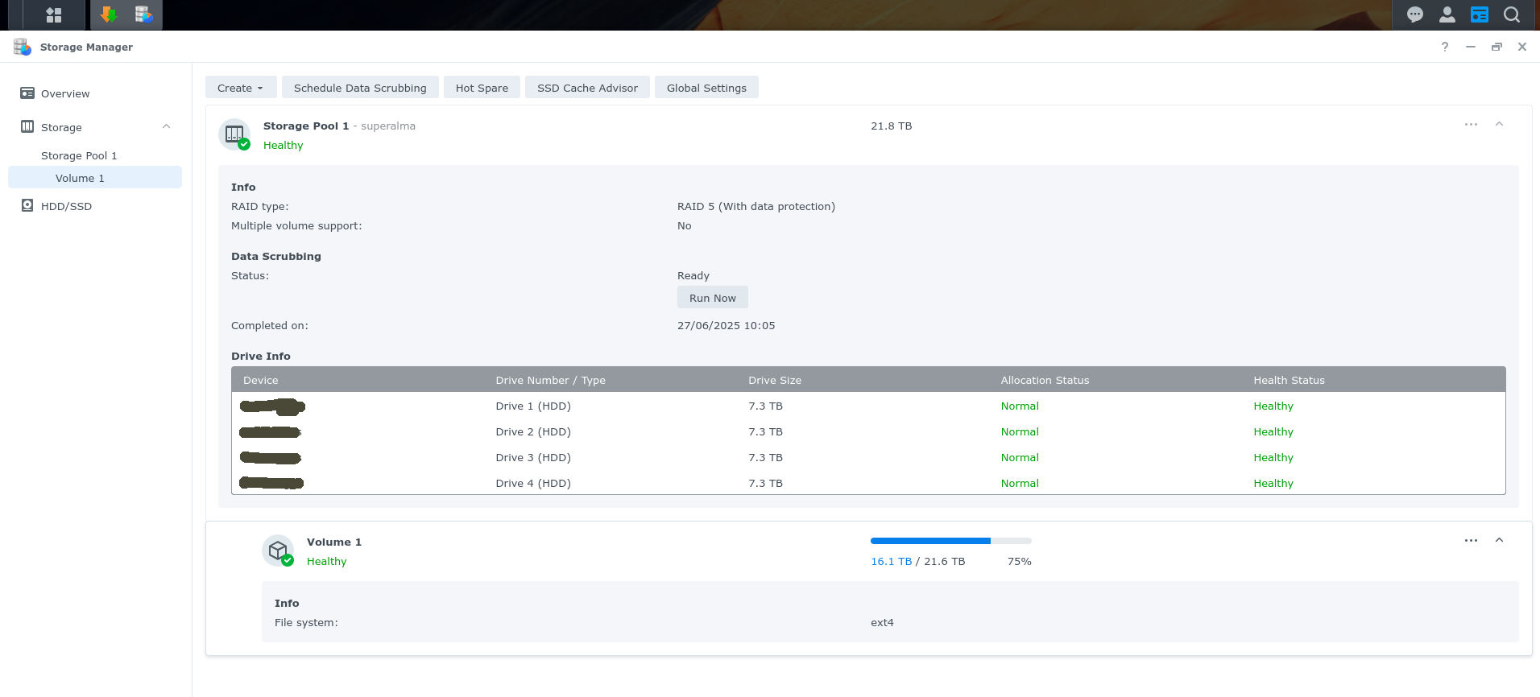
Task: Open the widgets panel icon
Action: pos(1479,14)
